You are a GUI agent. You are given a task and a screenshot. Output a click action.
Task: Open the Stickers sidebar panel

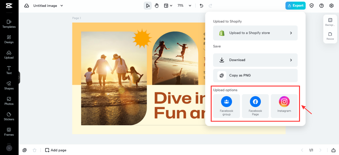[x=9, y=116]
